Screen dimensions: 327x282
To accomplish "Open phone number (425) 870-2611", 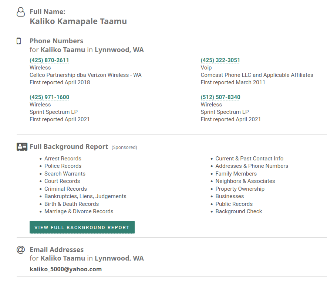I will tap(49, 60).
